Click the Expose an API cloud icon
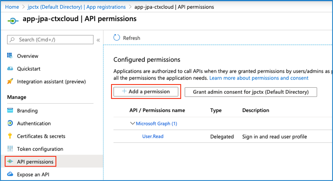 click(x=10, y=174)
